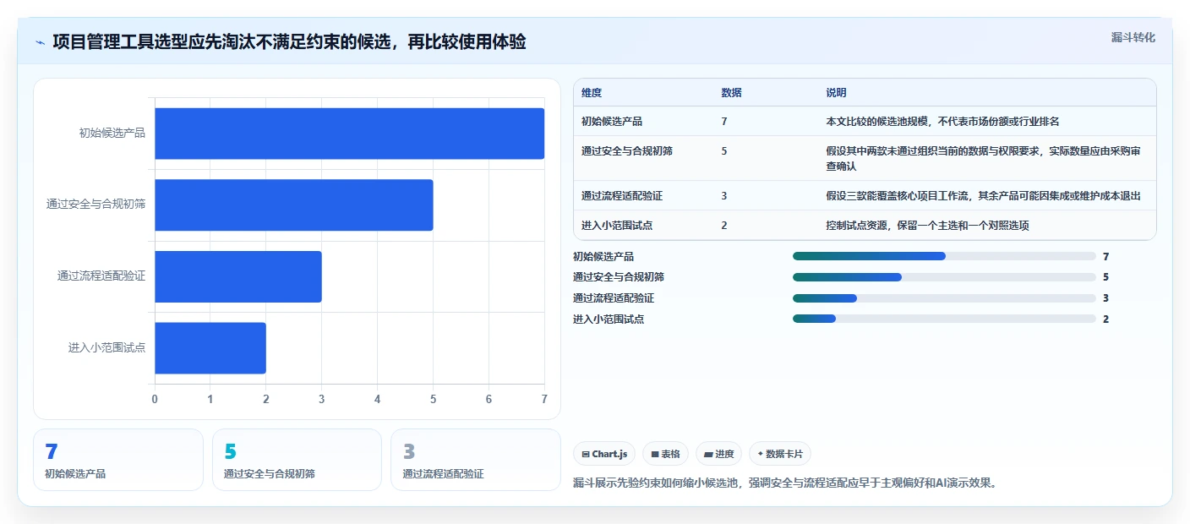The image size is (1190, 524).
Task: Click the footer note starting 漏斗展示先验约束
Action: [x=785, y=483]
